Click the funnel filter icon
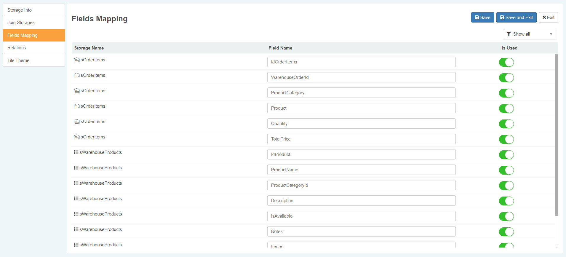Screen dimensions: 566x257 point(509,34)
